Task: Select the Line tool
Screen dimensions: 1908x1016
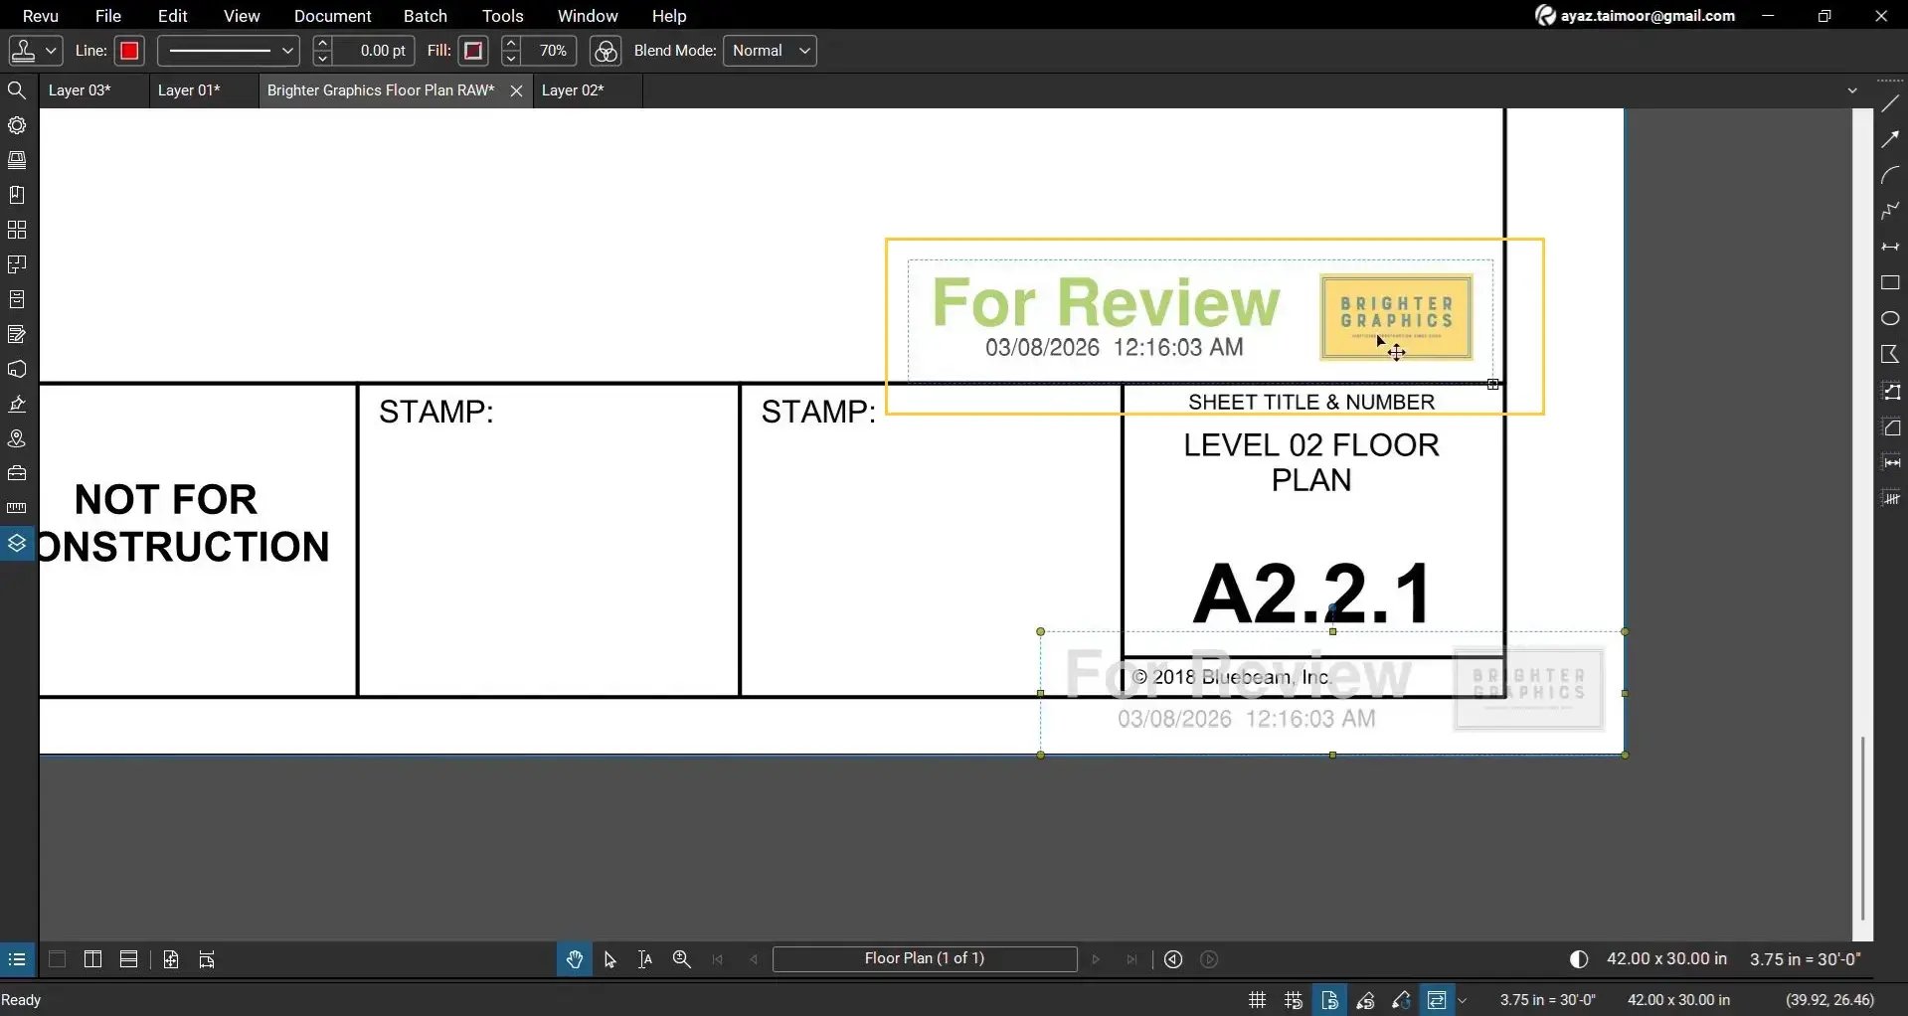Action: 1890,103
